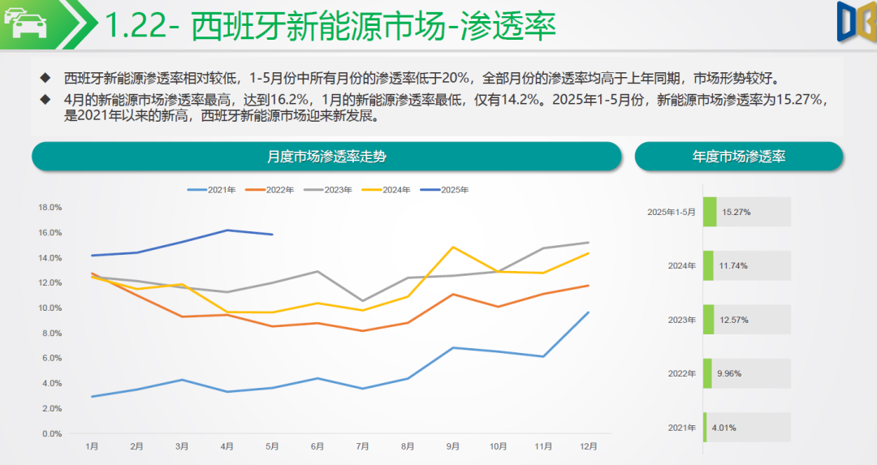Click the 2021年 annual bar label
Image resolution: width=877 pixels, height=465 pixels.
[682, 428]
